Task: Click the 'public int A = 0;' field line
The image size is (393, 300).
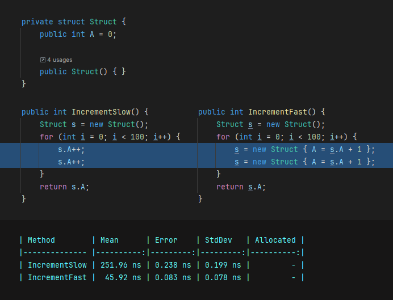Action: point(78,34)
